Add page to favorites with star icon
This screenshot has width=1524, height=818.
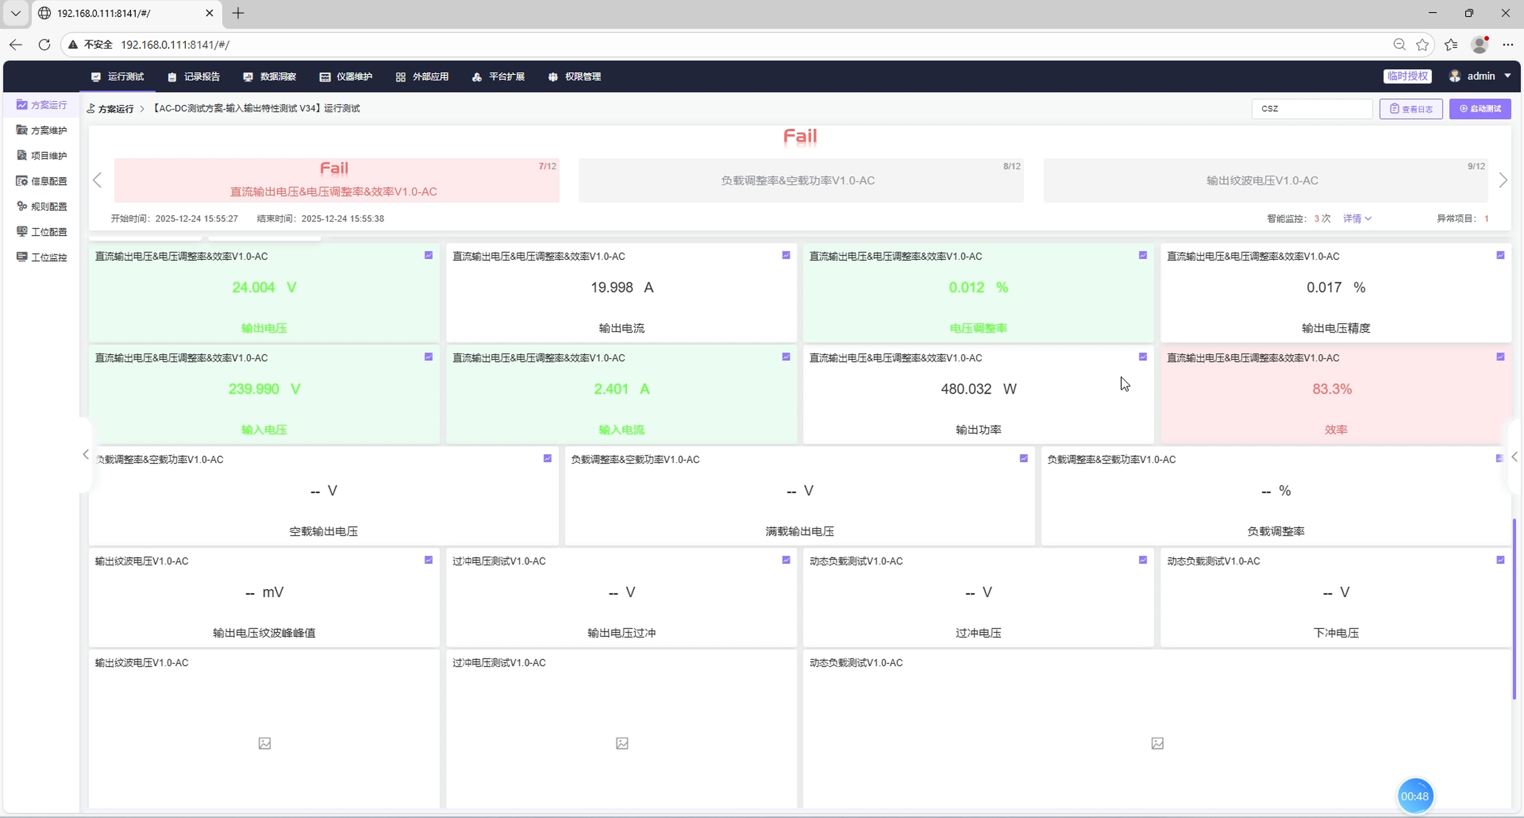(1422, 45)
